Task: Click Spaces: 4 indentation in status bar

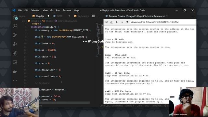Action: click(130, 106)
